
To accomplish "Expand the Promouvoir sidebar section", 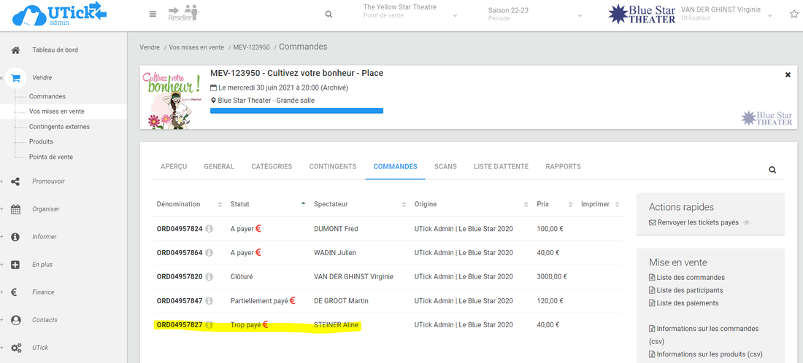I will (x=48, y=181).
